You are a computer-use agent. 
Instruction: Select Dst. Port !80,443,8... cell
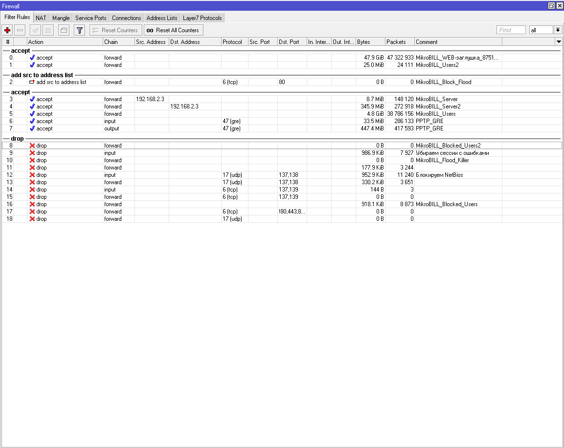tap(292, 212)
